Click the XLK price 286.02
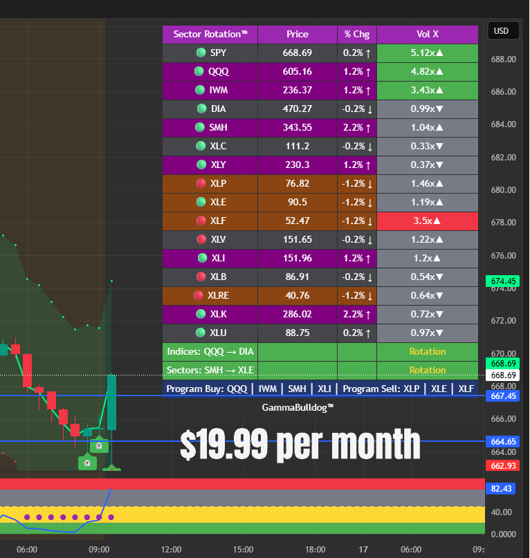530x558 pixels. pos(298,314)
